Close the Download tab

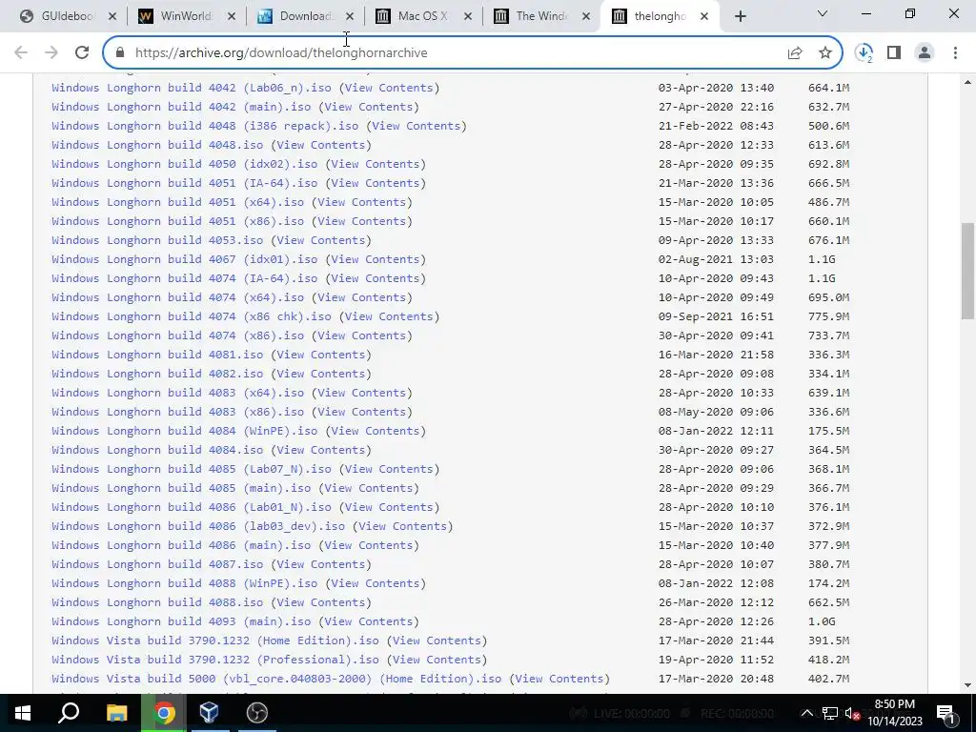click(x=349, y=17)
